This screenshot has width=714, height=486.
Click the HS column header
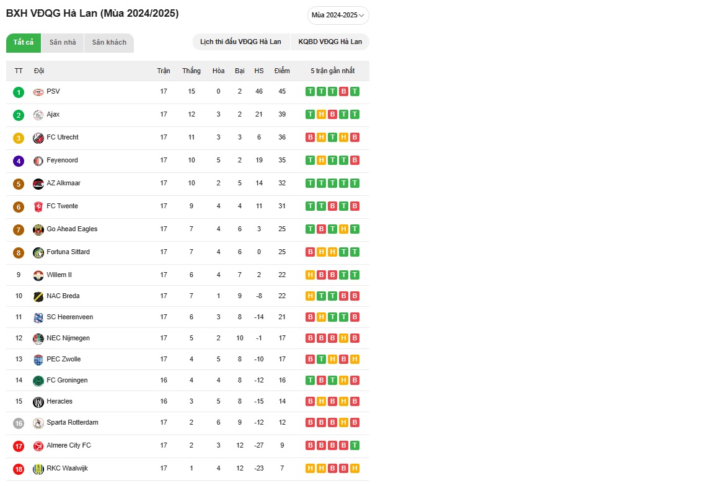[x=259, y=71]
